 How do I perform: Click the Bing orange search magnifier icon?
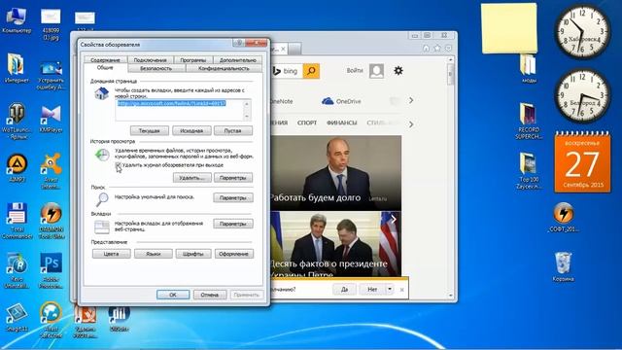311,71
